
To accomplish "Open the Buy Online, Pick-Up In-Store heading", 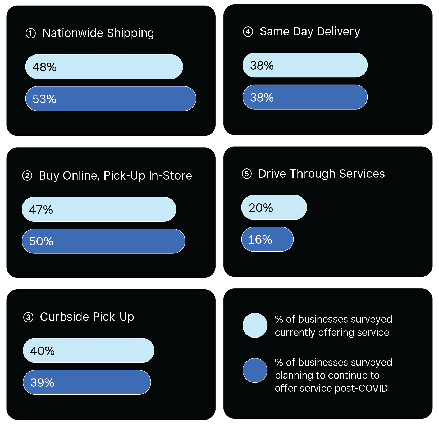I will (116, 176).
